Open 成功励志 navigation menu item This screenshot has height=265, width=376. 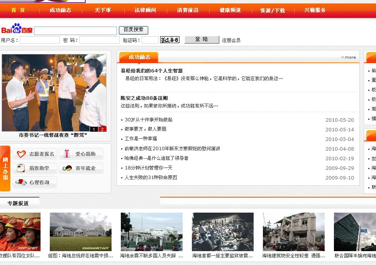[60, 10]
